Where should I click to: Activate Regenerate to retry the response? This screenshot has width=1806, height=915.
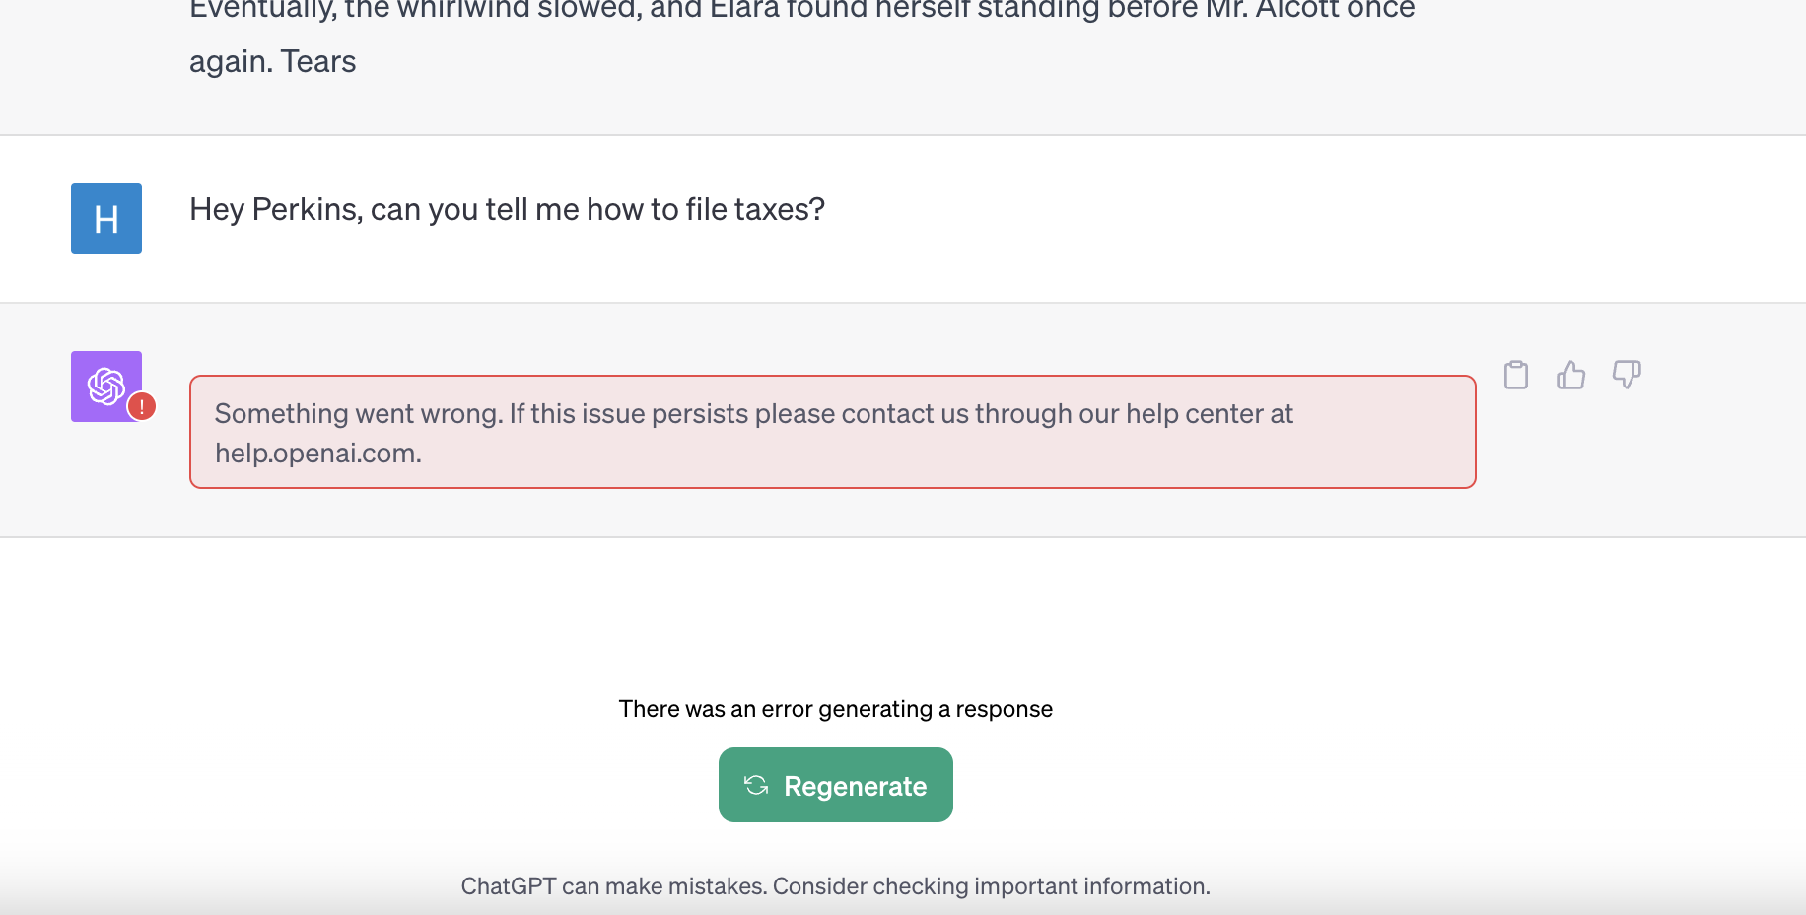(x=835, y=785)
